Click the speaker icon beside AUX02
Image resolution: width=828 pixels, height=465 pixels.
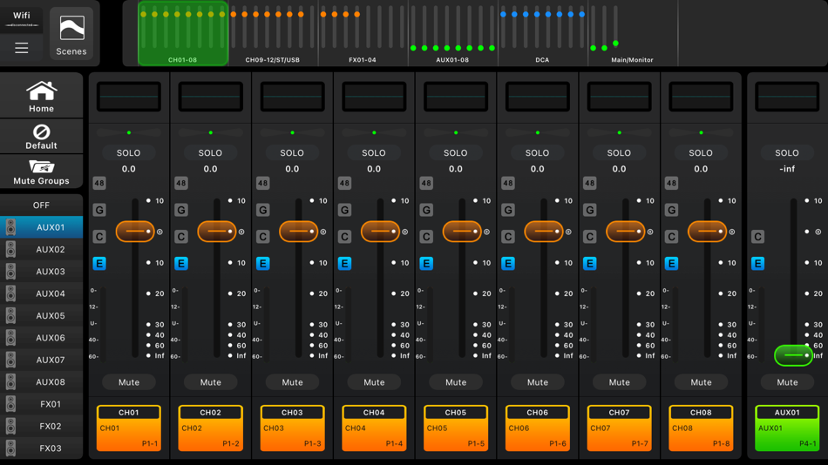click(x=10, y=249)
